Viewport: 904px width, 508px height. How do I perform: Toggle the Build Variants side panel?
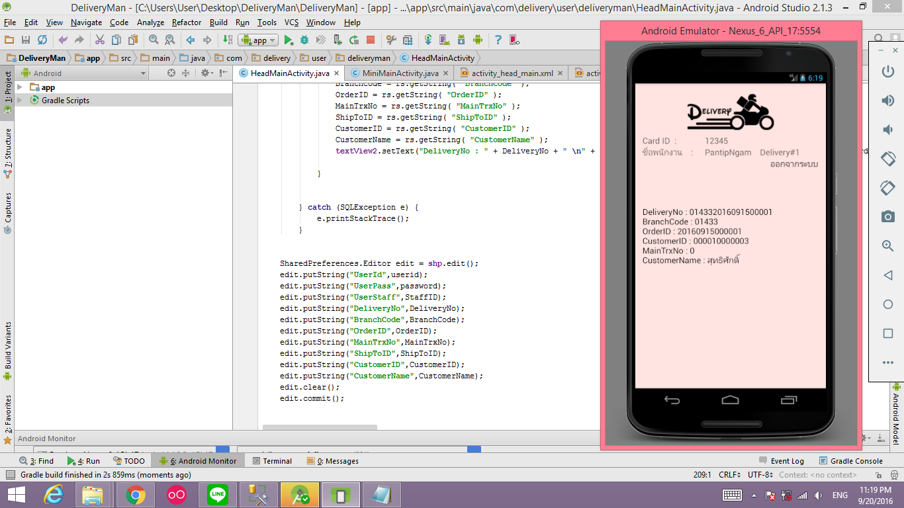pyautogui.click(x=8, y=345)
